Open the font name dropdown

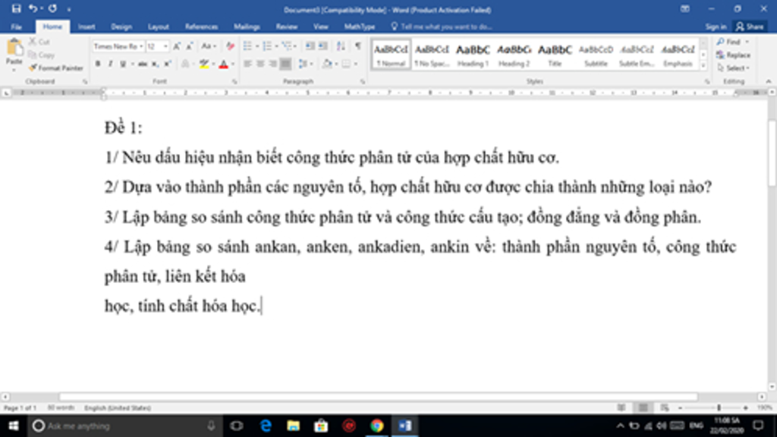point(141,46)
